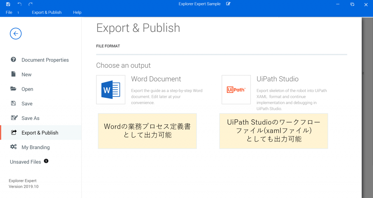Viewport: 373px width, 198px height.
Task: Click the Unsaved Files count badge
Action: [x=46, y=161]
